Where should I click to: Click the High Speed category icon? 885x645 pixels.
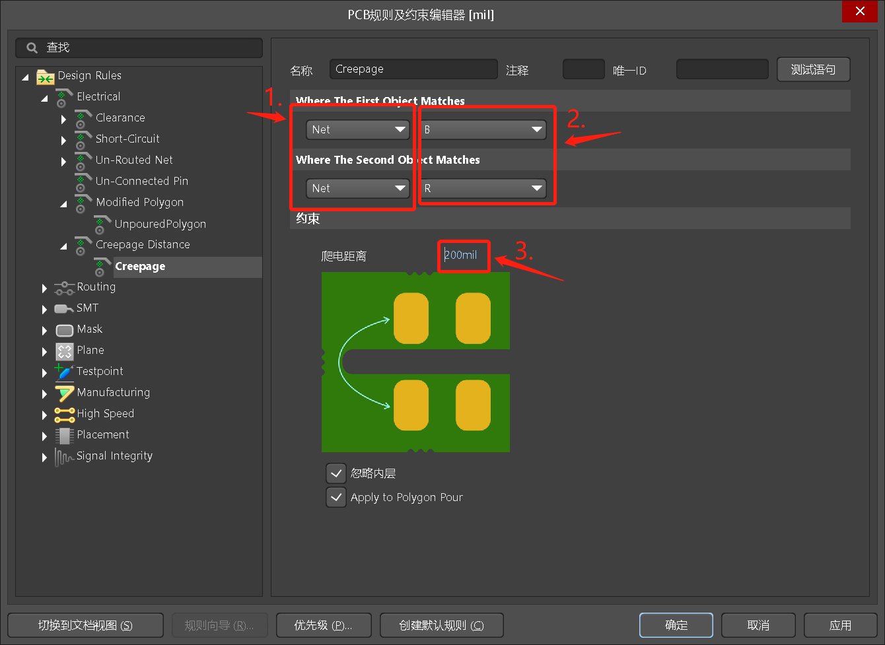click(x=64, y=414)
